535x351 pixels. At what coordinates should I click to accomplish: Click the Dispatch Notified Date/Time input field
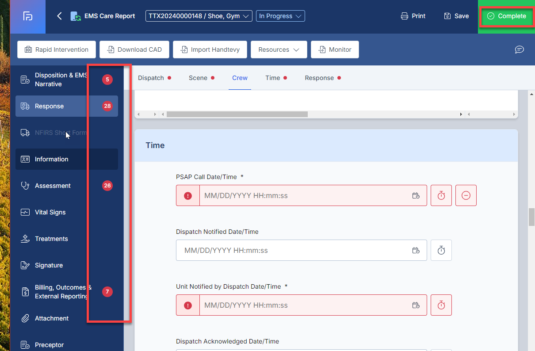(x=302, y=250)
